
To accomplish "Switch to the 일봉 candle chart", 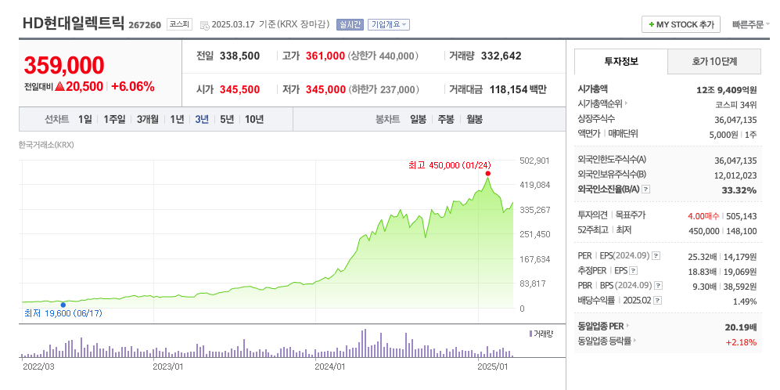I will (x=418, y=120).
